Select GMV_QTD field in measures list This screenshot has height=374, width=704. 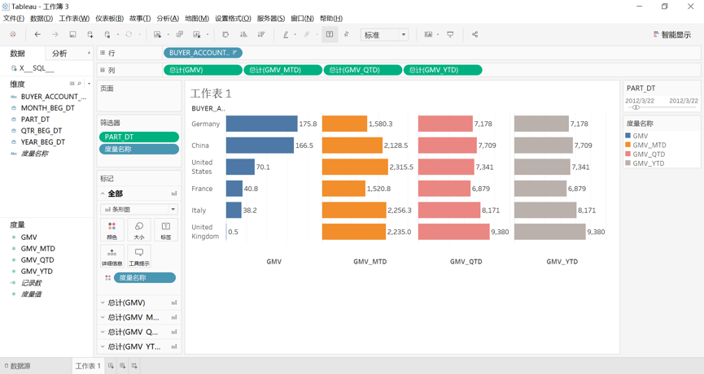coord(37,260)
